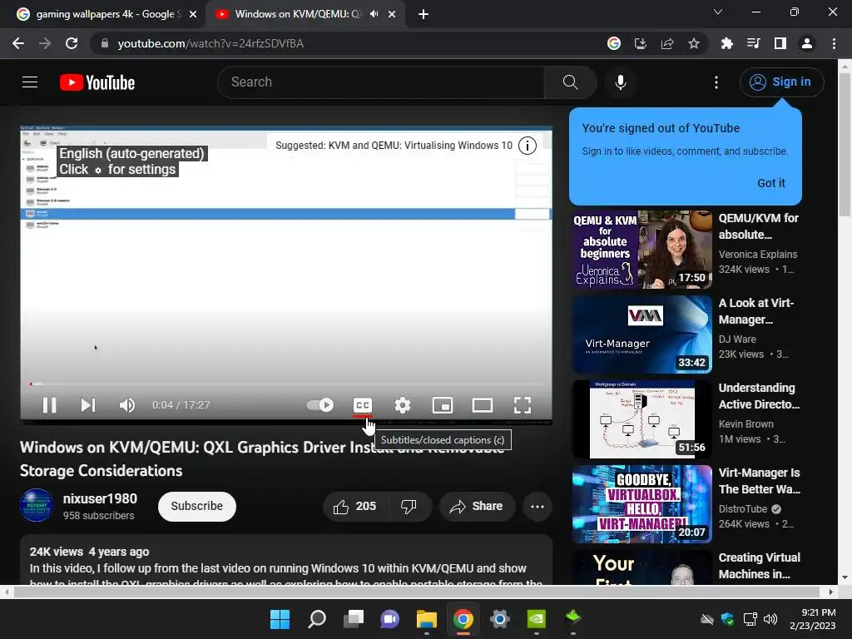Open the Understanding Active Directory thumbnail

(x=641, y=419)
